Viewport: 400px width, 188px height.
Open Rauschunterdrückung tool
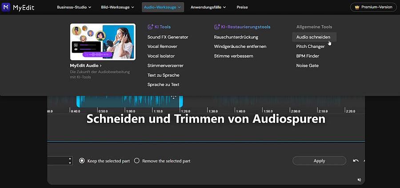click(x=236, y=37)
